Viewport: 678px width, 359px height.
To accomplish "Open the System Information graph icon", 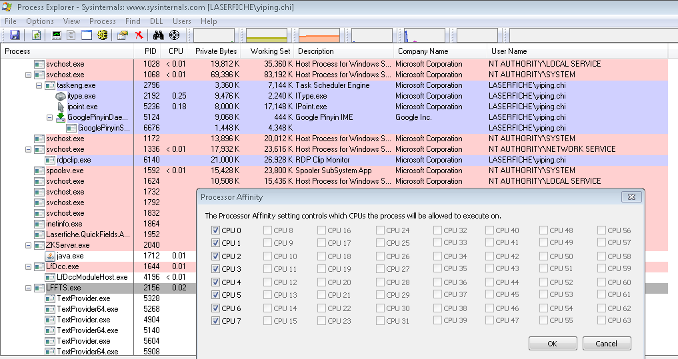I will (x=56, y=35).
